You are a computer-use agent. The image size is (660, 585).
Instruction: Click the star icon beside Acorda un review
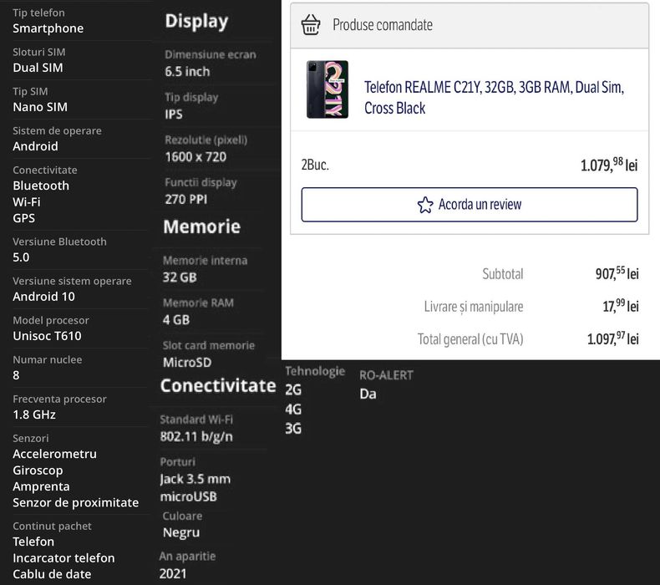point(425,205)
